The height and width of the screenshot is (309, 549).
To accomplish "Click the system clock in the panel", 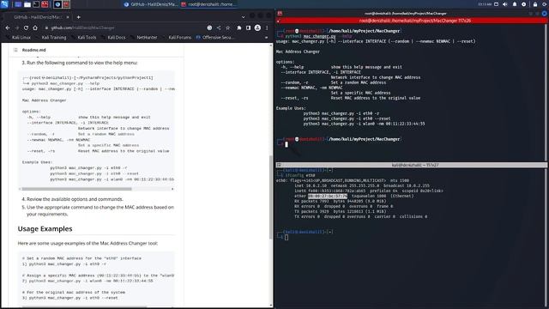I will 485,4.
